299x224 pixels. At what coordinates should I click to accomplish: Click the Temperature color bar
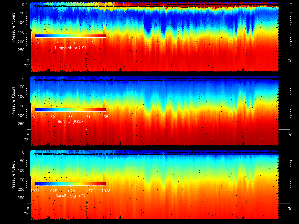(x=70, y=36)
